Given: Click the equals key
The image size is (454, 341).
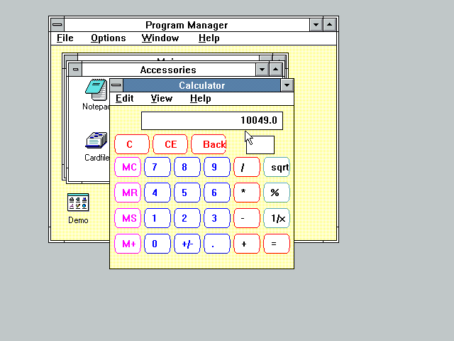Looking at the screenshot, I should click(277, 244).
